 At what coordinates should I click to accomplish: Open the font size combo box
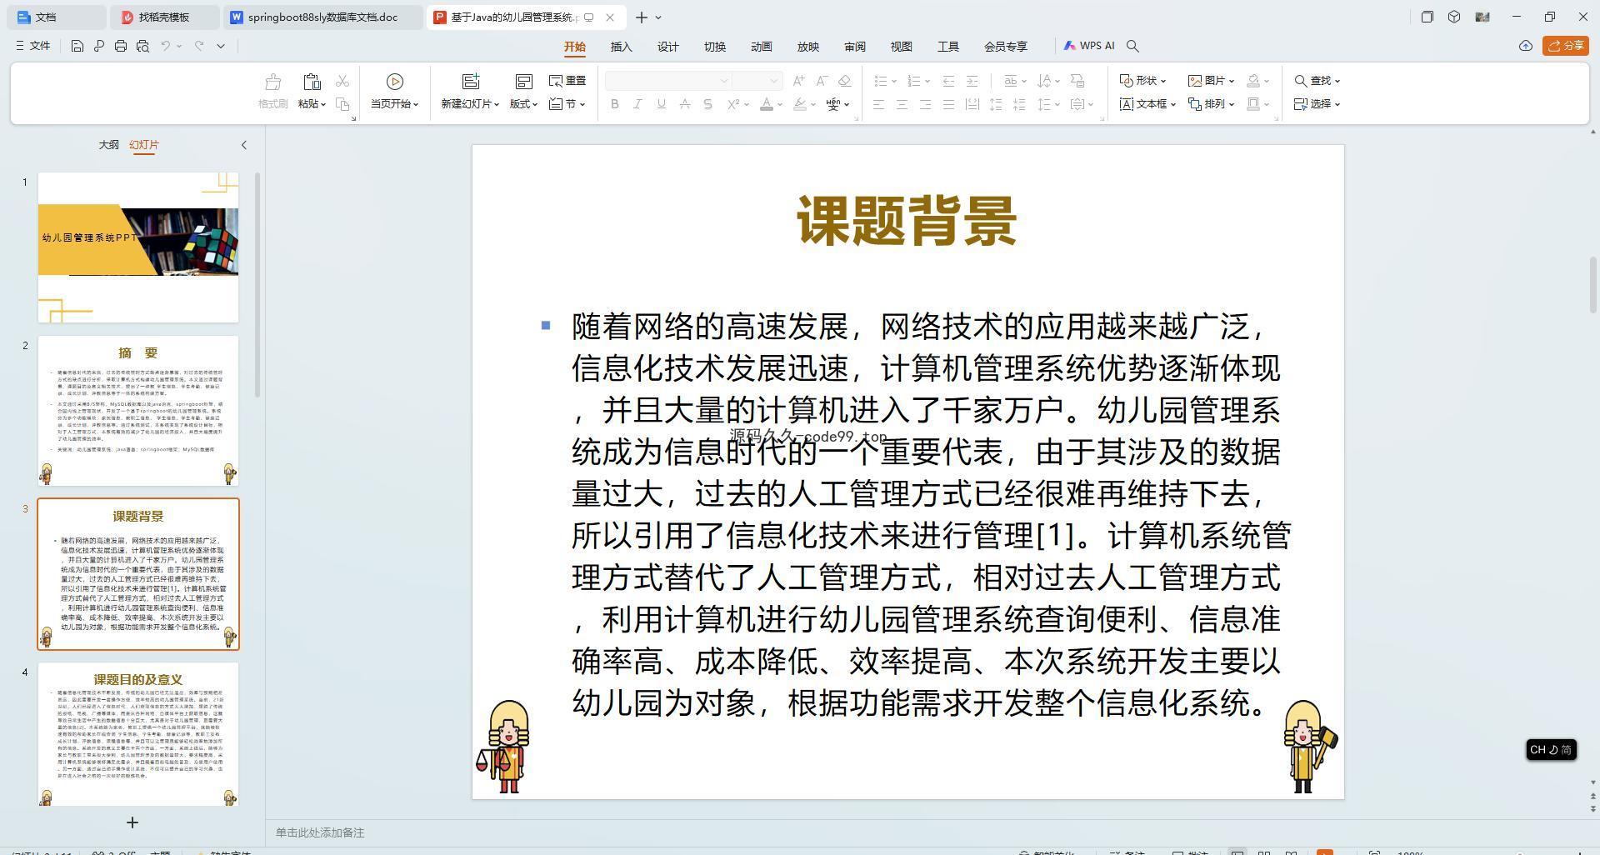pos(757,81)
